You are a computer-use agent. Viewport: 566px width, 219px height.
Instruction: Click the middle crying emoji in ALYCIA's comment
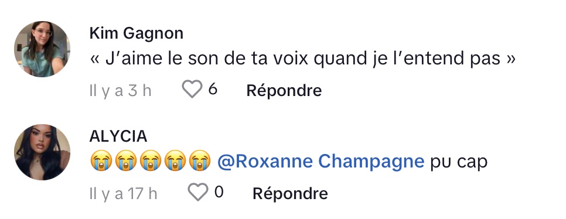(x=151, y=160)
